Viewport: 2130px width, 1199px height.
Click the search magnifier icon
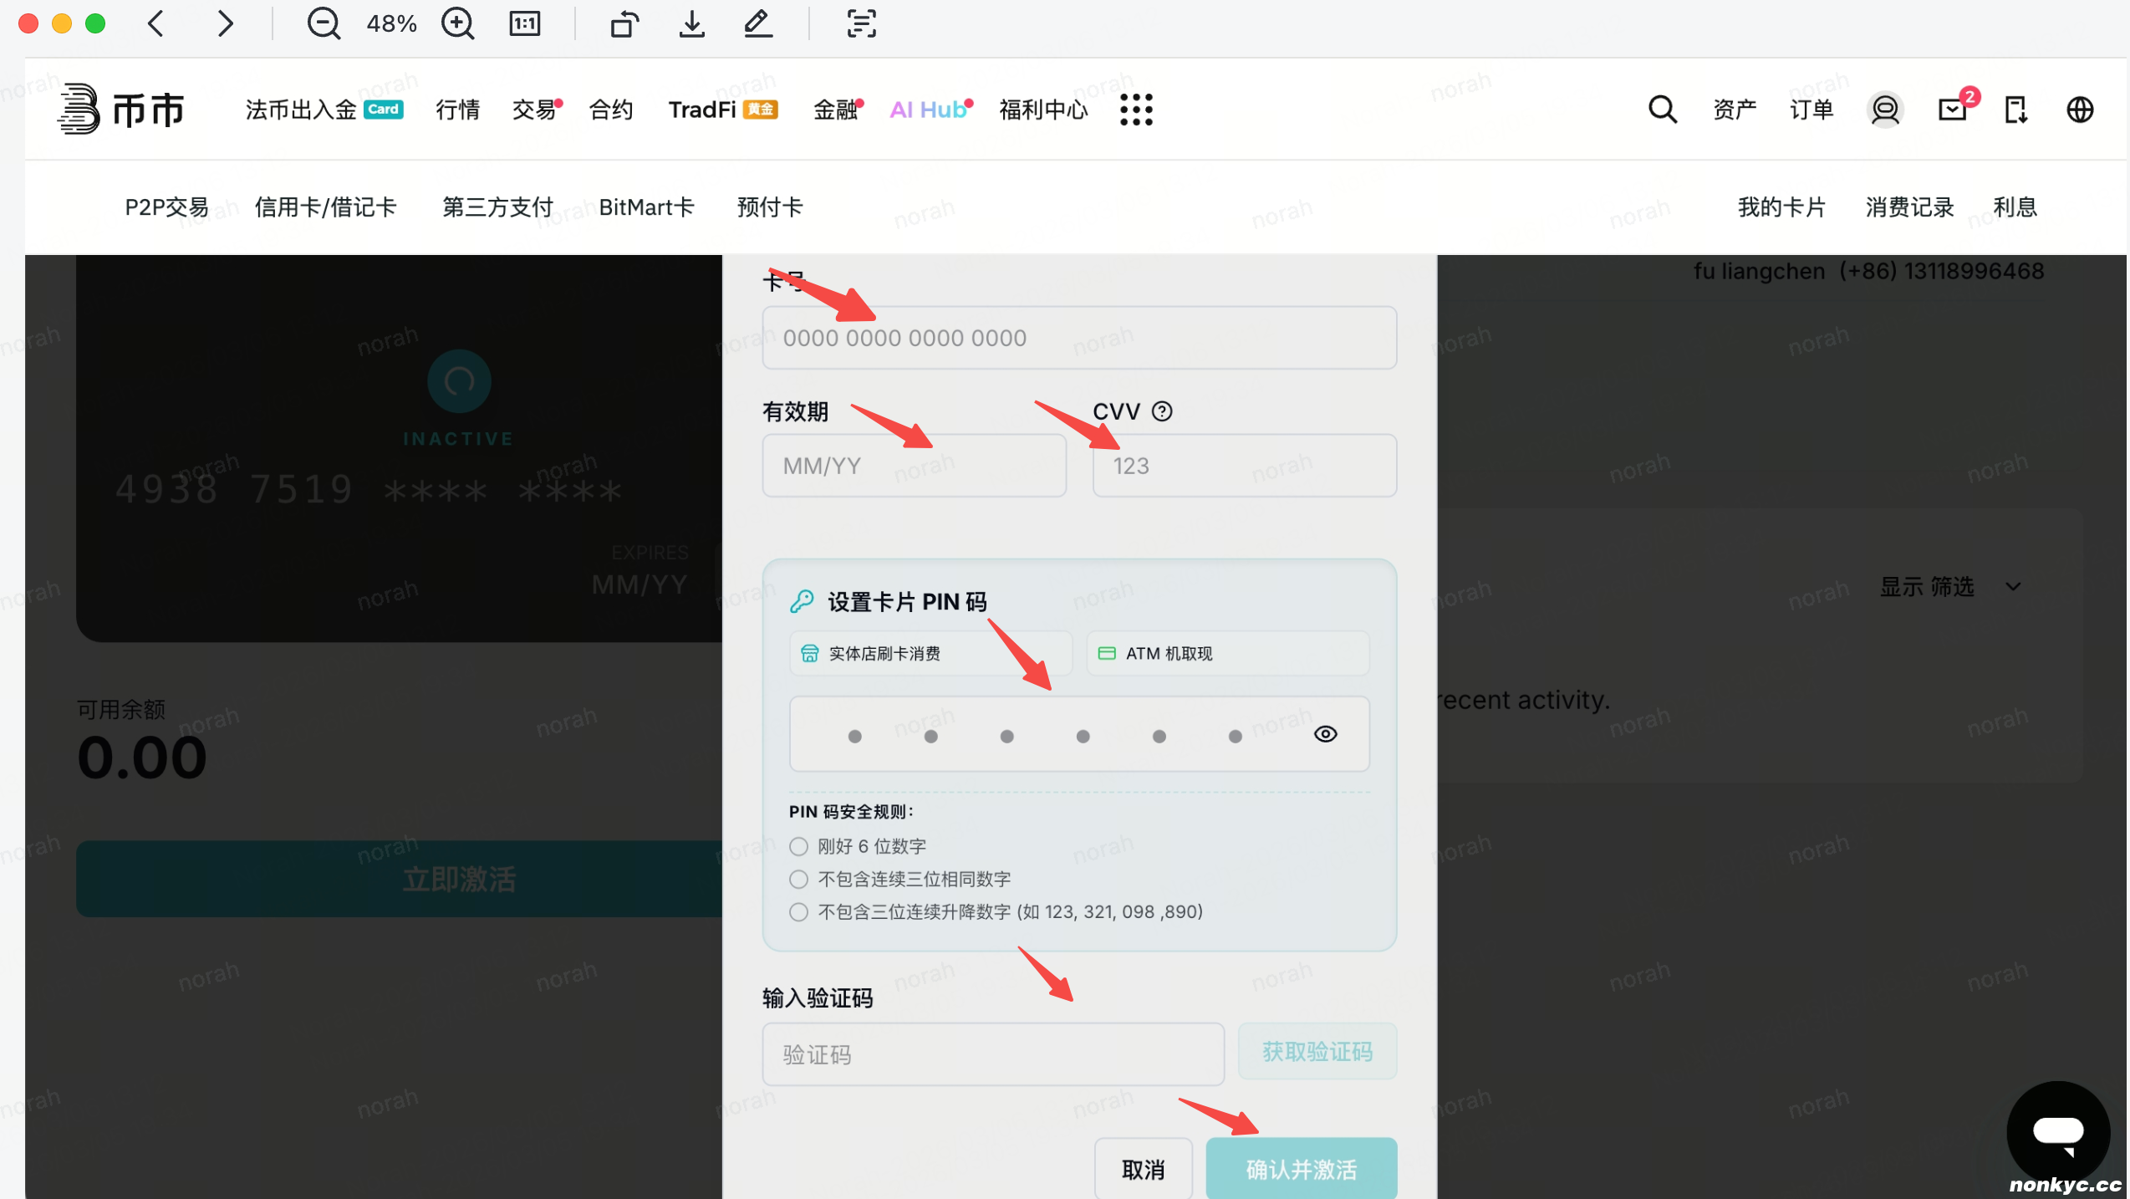click(x=1662, y=110)
